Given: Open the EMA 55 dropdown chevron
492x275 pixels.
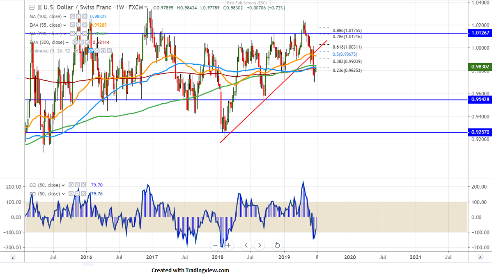Looking at the screenshot, I should pos(65,25).
